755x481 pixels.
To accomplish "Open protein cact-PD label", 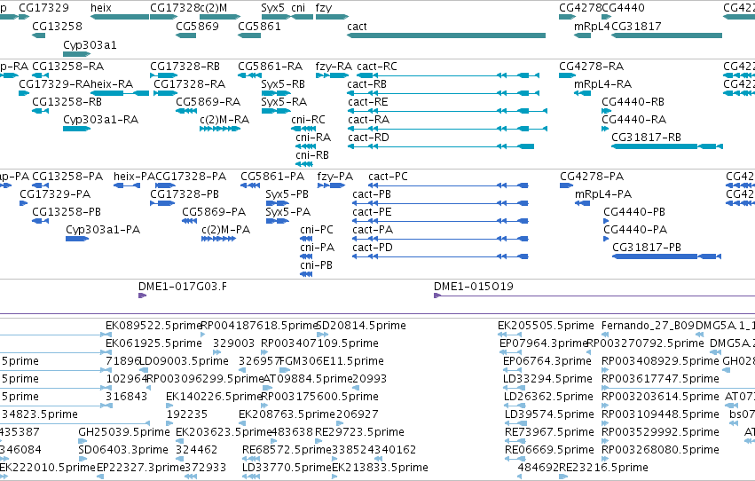I will point(373,248).
